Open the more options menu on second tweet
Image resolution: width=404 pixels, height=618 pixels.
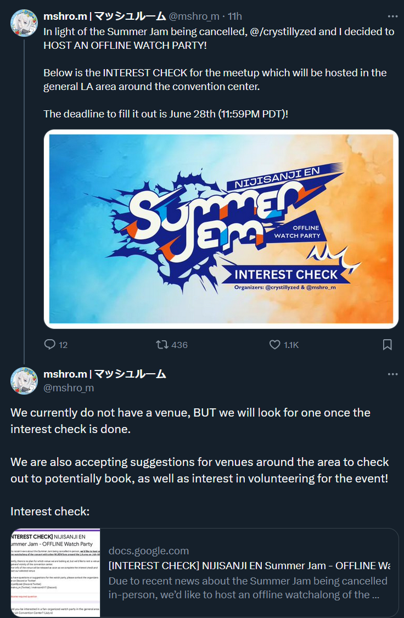point(392,374)
